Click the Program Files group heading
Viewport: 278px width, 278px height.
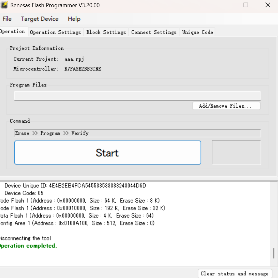pos(28,85)
